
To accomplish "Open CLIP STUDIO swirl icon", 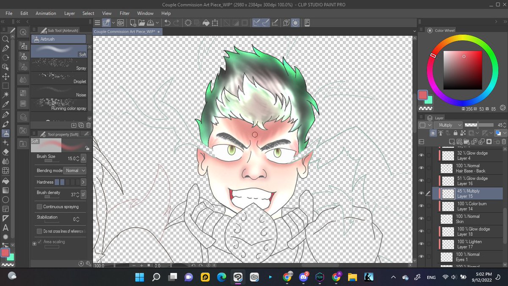I will pyautogui.click(x=120, y=22).
